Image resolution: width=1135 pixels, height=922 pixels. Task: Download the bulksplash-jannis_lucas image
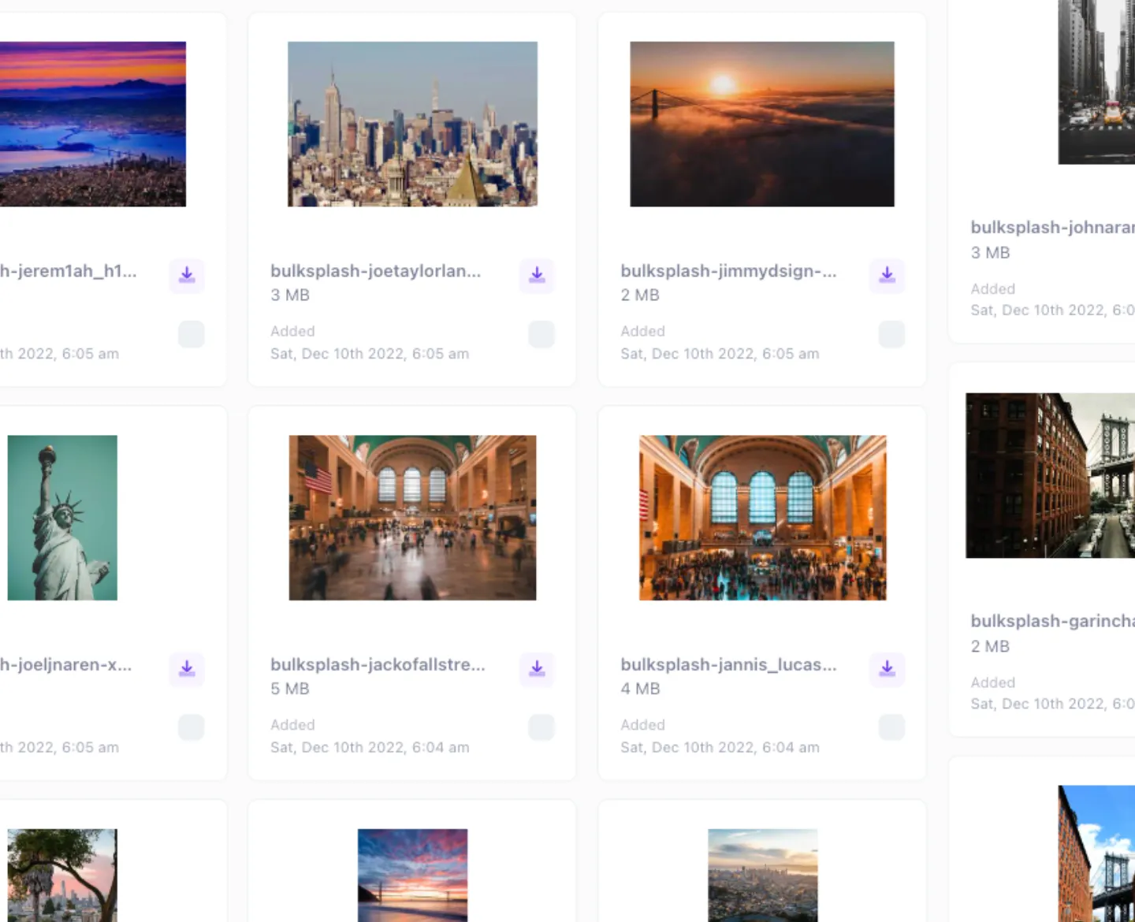pyautogui.click(x=887, y=668)
